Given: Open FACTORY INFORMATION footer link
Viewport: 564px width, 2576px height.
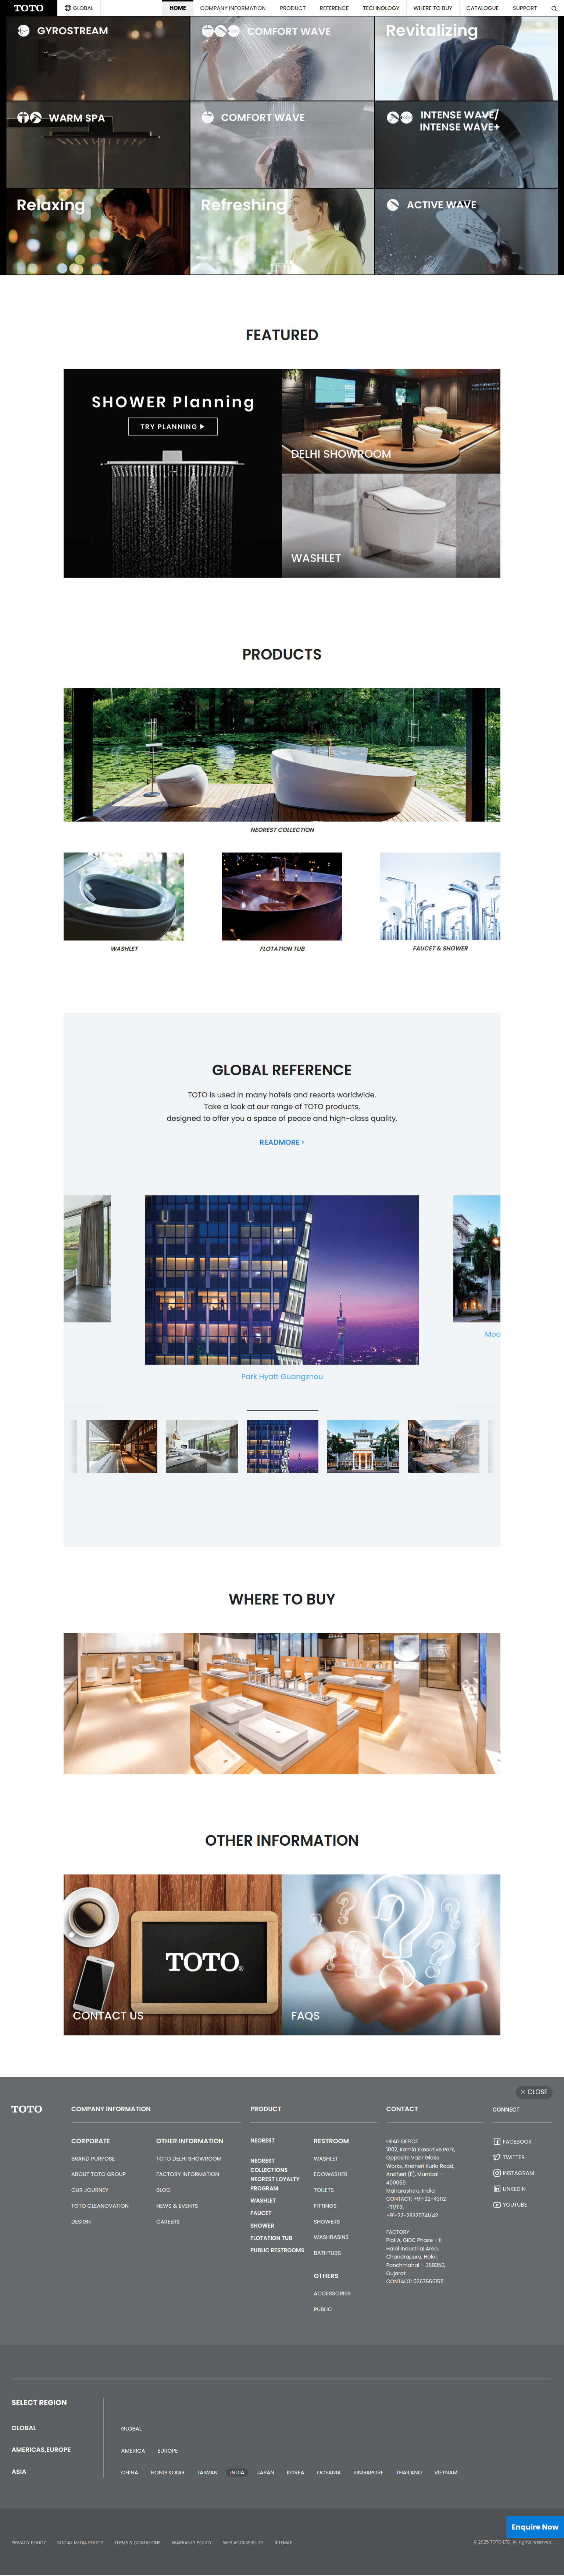Looking at the screenshot, I should [188, 2174].
